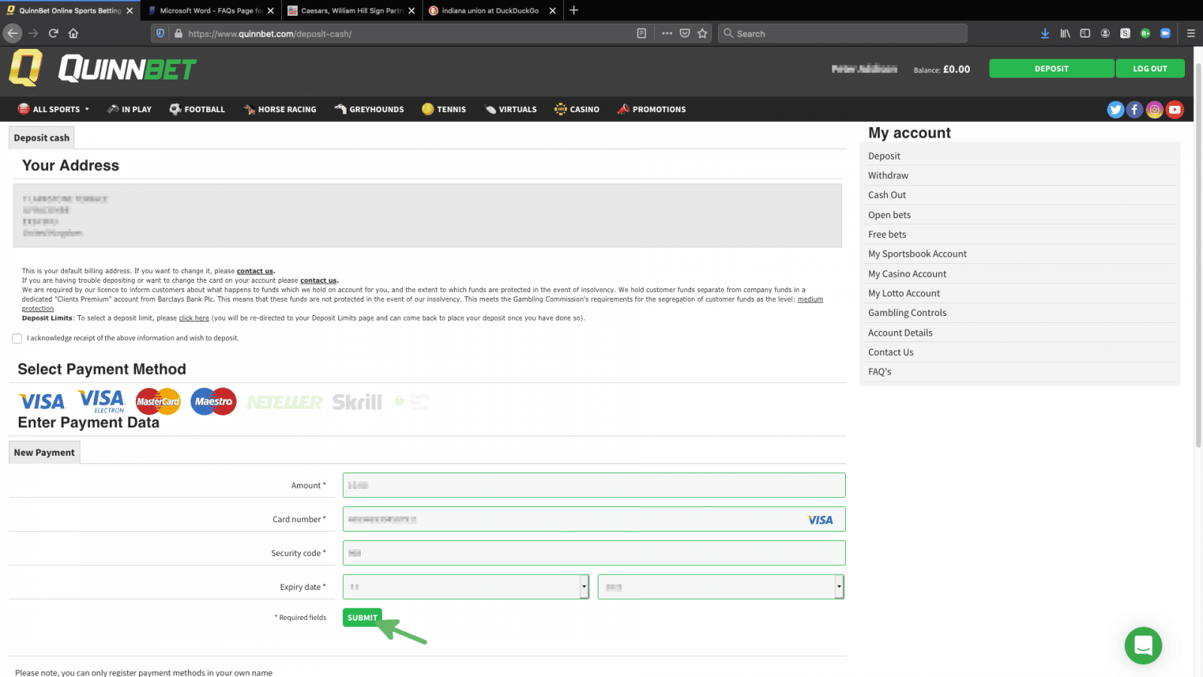Open the expiry year dropdown

720,587
